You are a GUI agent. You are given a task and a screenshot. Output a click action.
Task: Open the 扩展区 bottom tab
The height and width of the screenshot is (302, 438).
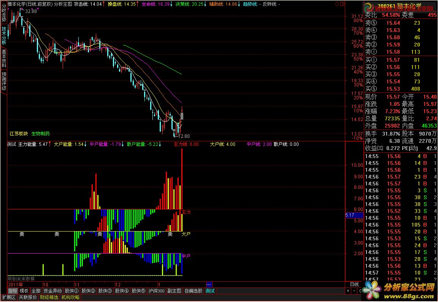click(x=9, y=297)
